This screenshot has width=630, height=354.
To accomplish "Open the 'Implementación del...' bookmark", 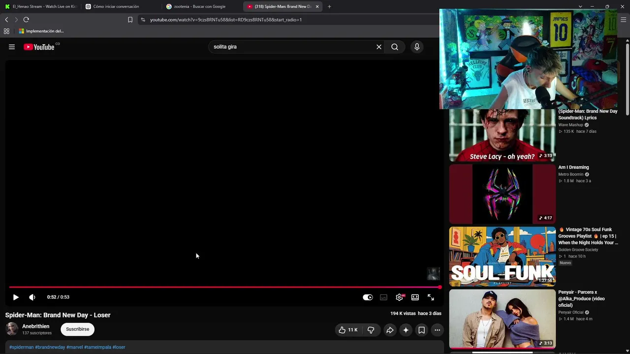I will (41, 31).
